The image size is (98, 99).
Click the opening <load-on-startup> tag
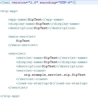(x=33, y=83)
